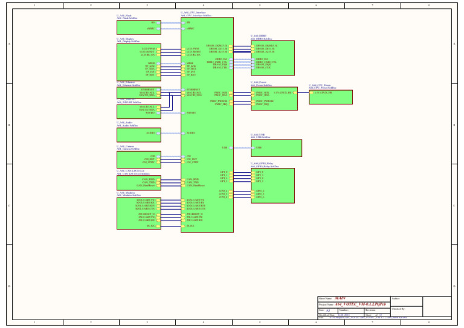Screen dimensions: 464x328
Task: Select the U_A64_Camera sheet symbol block
Action: pos(139,159)
